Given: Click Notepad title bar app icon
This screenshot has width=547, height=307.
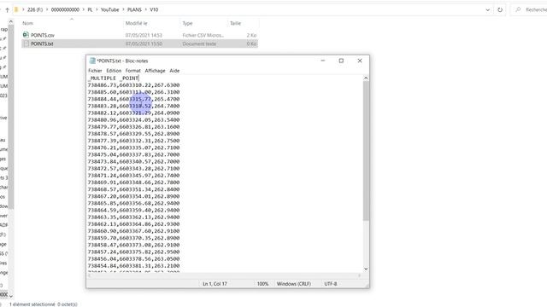Looking at the screenshot, I should pyautogui.click(x=92, y=61).
